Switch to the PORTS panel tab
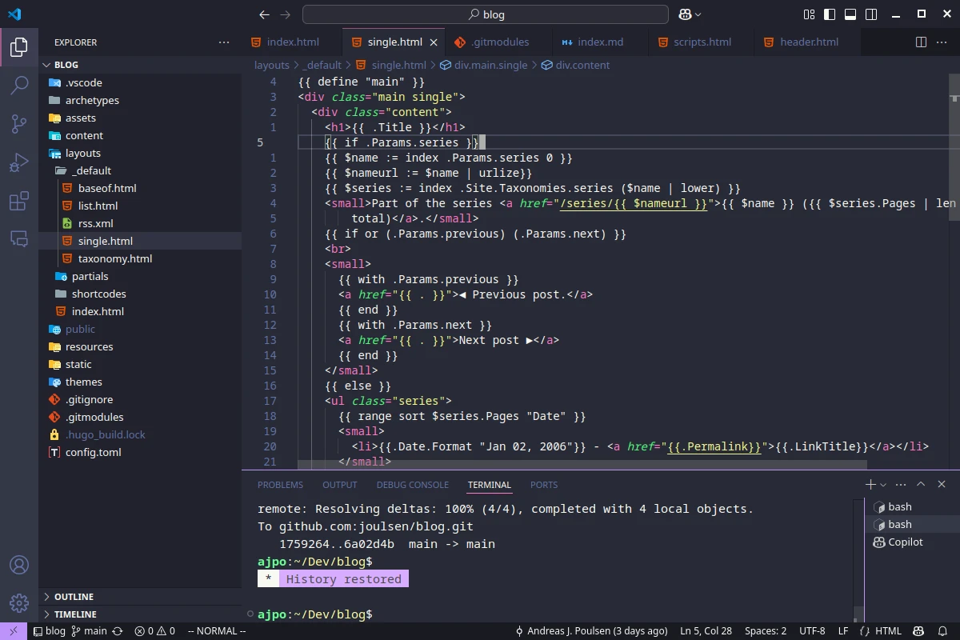 click(544, 485)
